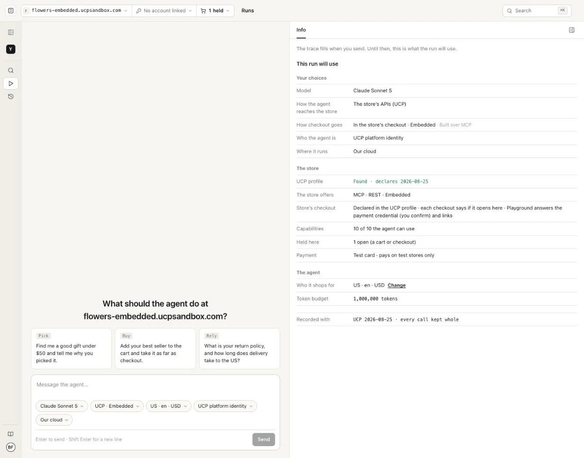
Task: Choose the Pick gift under $50 suggestion
Action: [71, 349]
